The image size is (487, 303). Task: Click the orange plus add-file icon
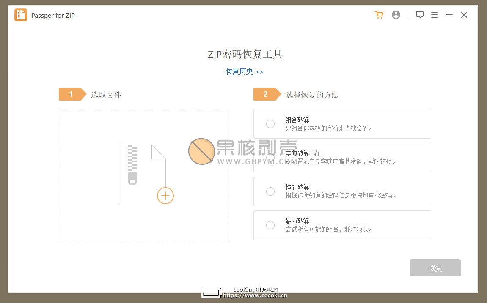tap(165, 196)
